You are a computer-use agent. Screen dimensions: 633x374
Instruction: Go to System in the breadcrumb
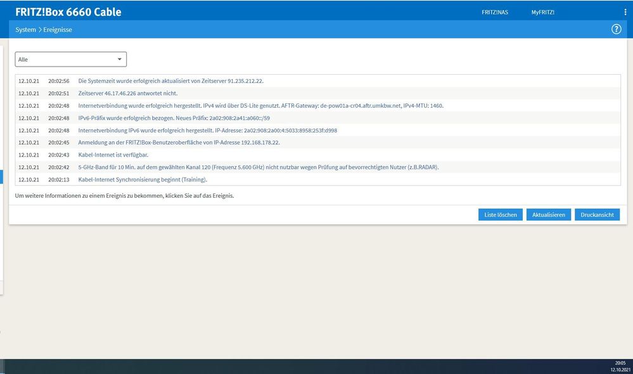(25, 30)
